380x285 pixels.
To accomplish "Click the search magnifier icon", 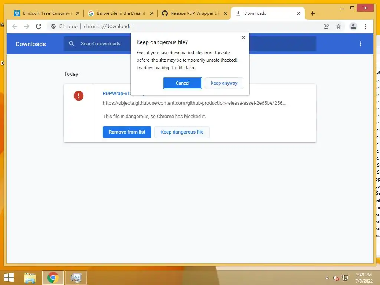I will point(72,44).
